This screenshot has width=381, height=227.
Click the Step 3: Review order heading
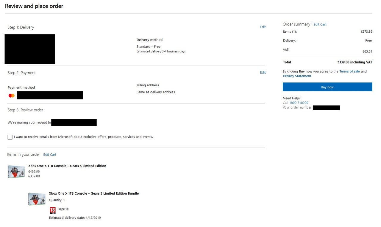(x=25, y=110)
